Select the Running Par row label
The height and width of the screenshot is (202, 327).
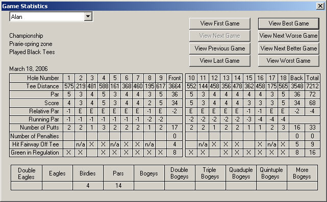(36, 119)
